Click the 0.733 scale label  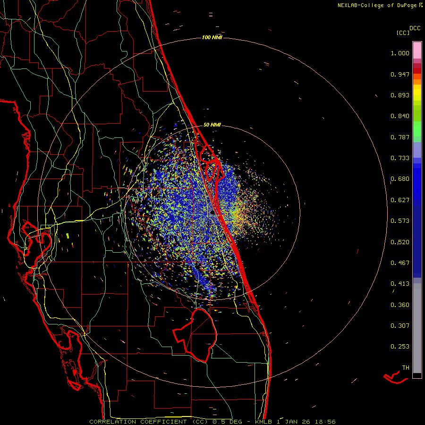coord(400,158)
